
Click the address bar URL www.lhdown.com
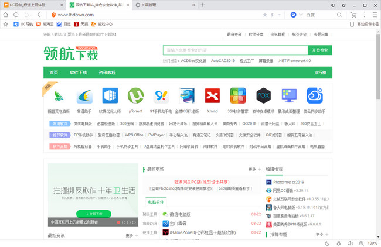point(76,15)
